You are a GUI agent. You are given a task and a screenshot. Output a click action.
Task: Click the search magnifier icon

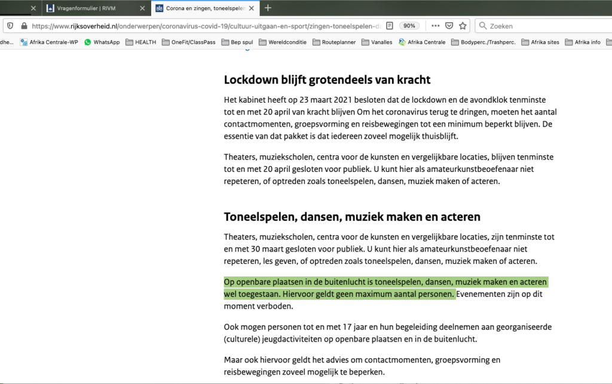(483, 26)
